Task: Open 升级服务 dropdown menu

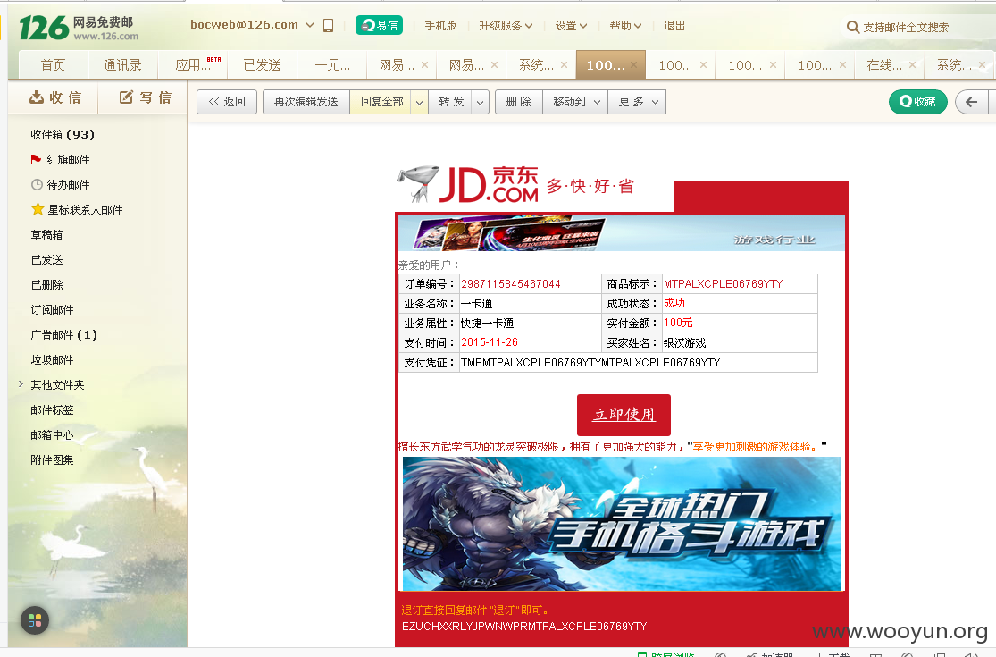Action: [506, 26]
